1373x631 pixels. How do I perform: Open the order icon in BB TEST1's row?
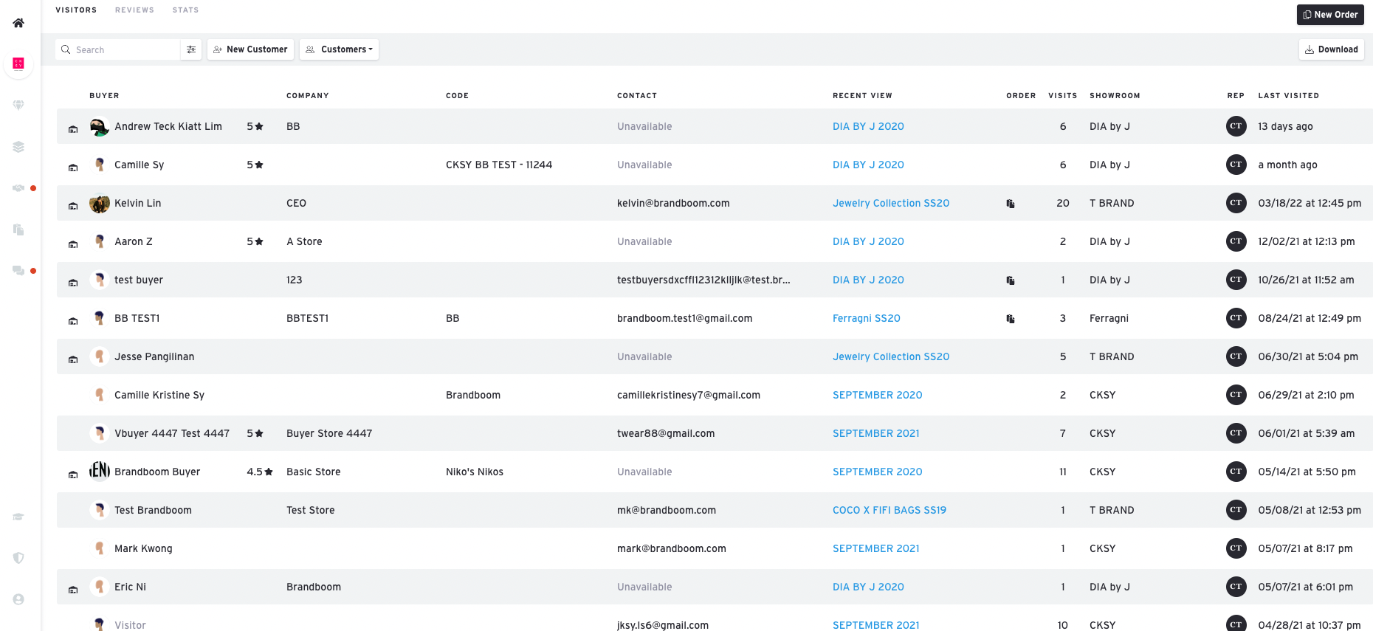1011,319
